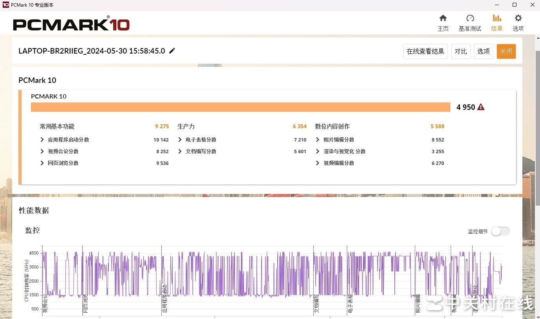Click the PCMark 10 logo
Screen dimensions: 540x319
(71, 24)
